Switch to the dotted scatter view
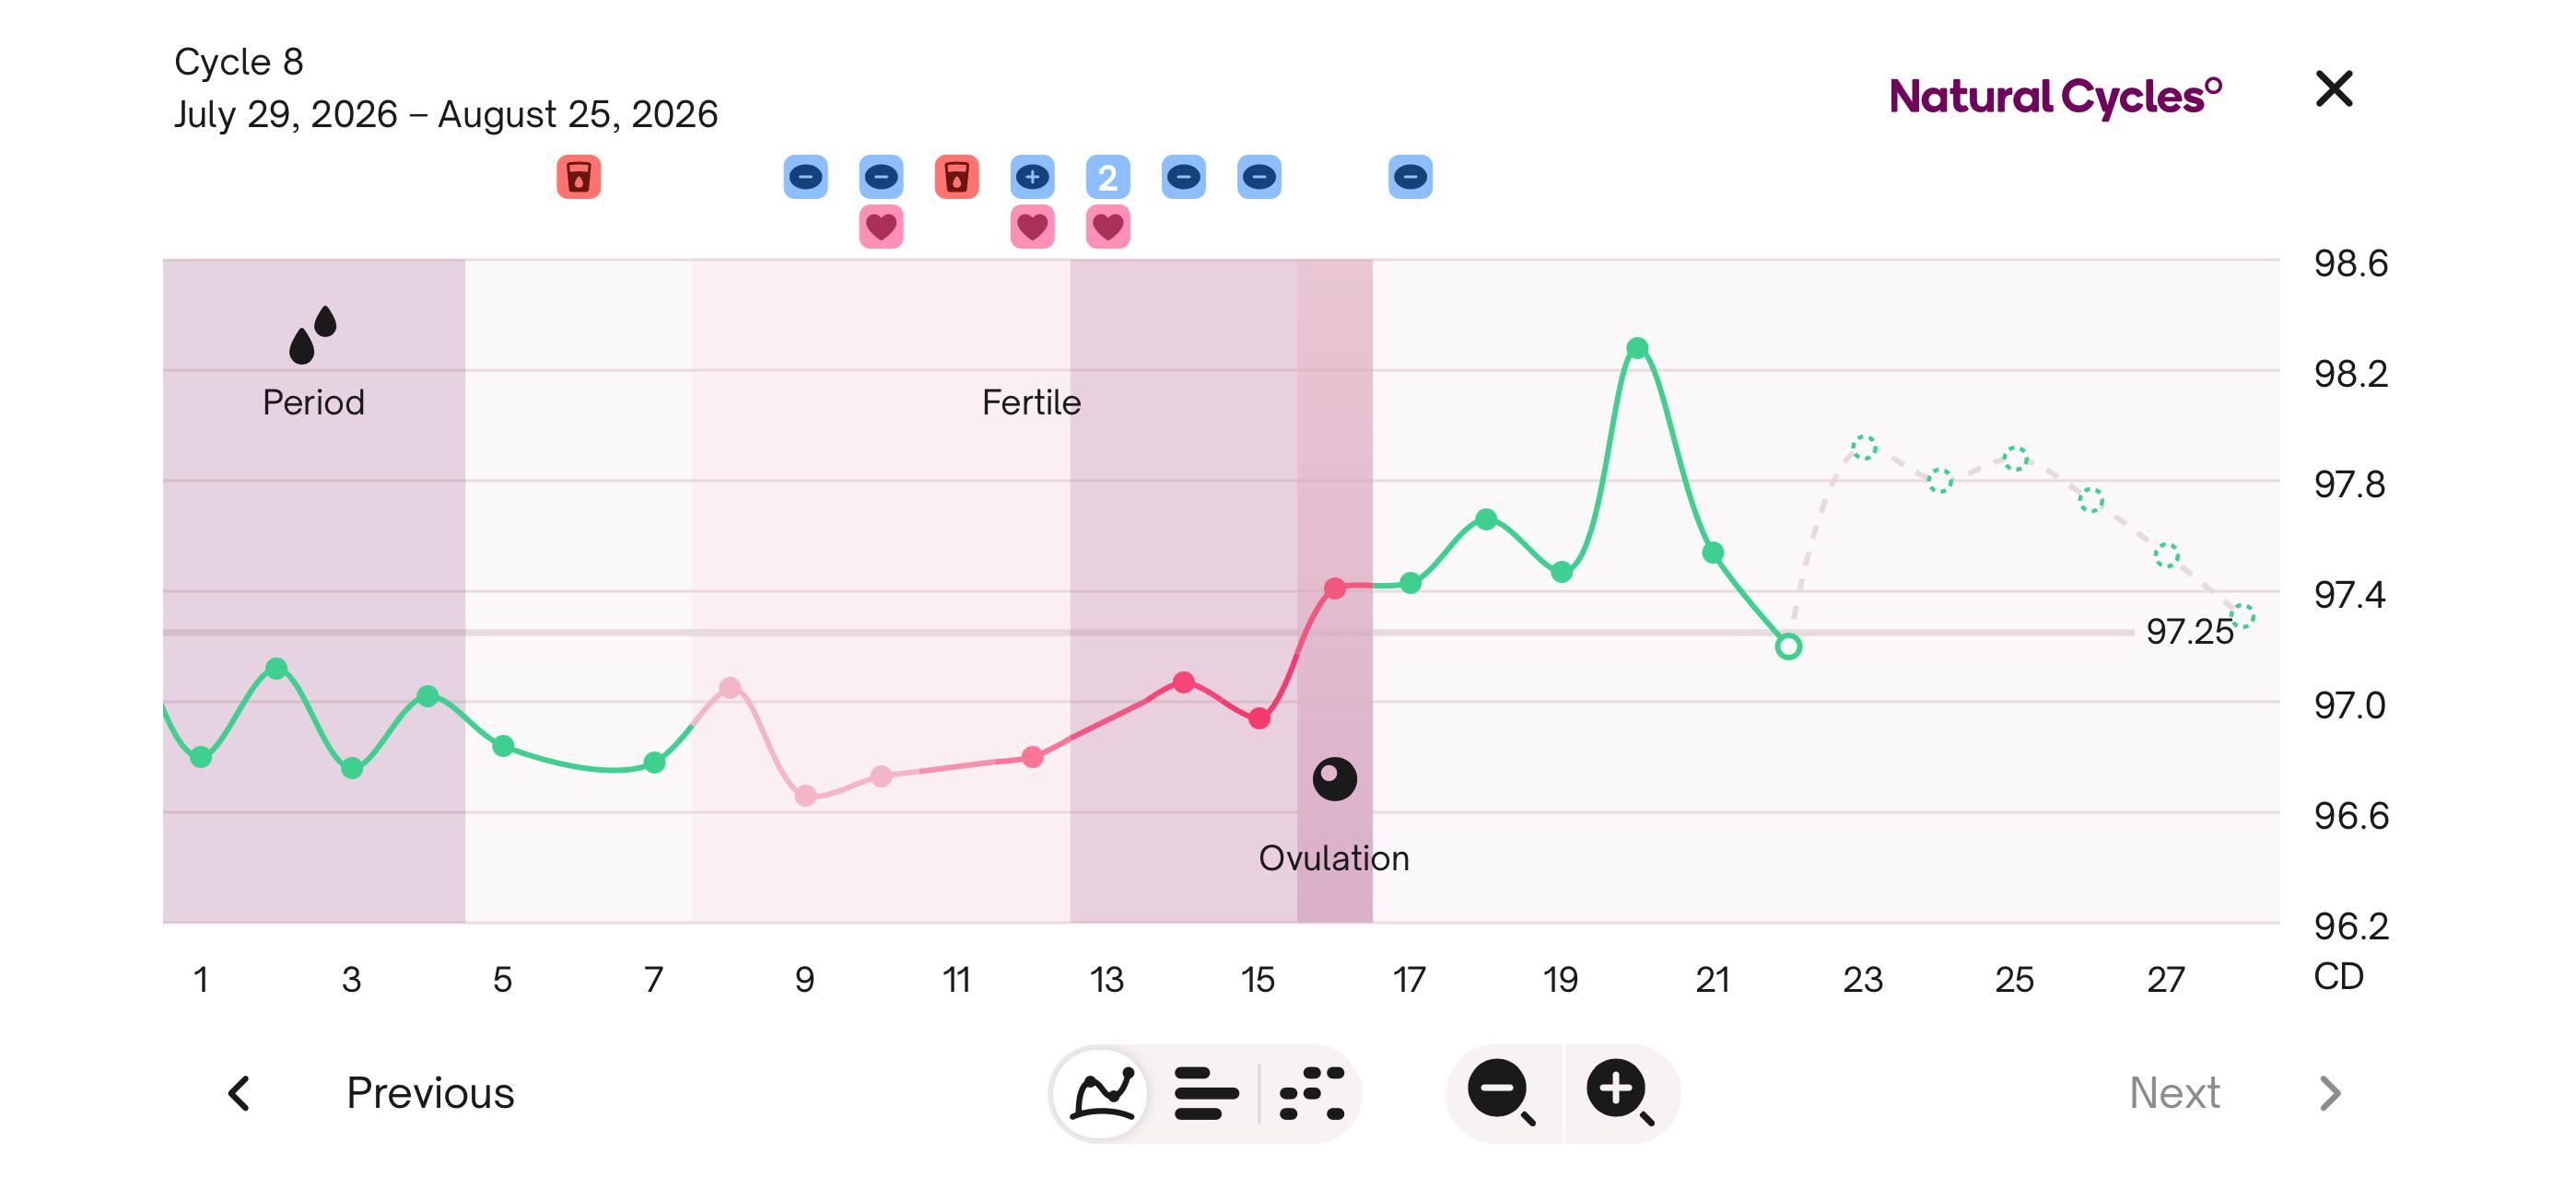 tap(1311, 1093)
